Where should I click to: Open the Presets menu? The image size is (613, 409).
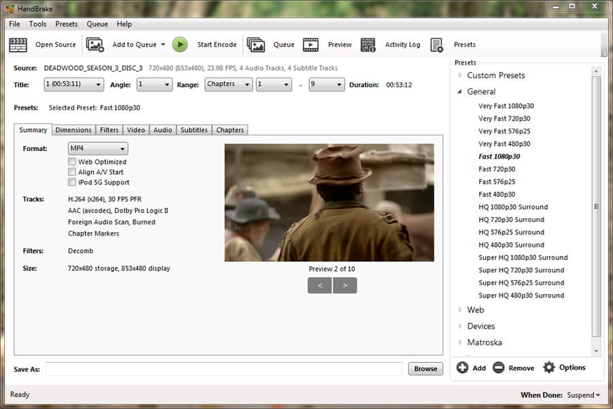pos(67,24)
